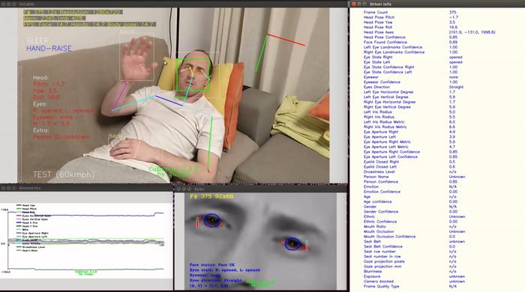525x292 pixels.
Task: Select the HAND-RAISE status label
Action: pyautogui.click(x=49, y=49)
